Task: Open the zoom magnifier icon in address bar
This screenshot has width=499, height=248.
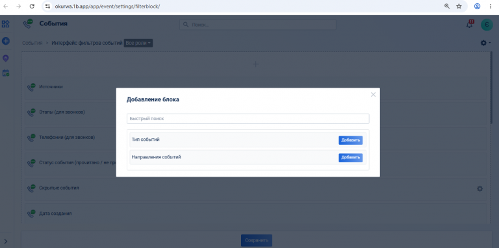Action: point(447,6)
